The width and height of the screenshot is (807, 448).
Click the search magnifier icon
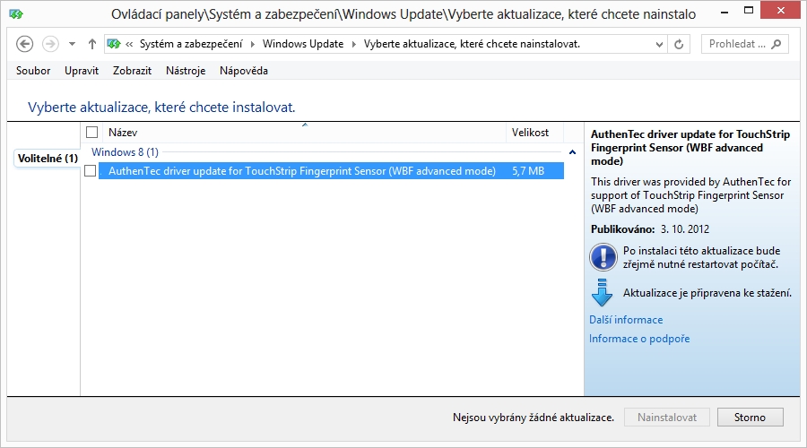coord(777,44)
